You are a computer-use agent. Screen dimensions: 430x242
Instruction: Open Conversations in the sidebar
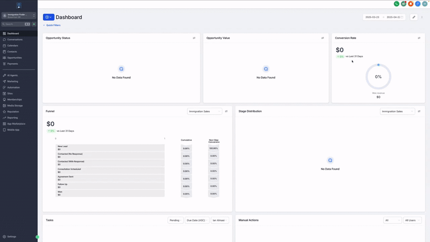[15, 39]
